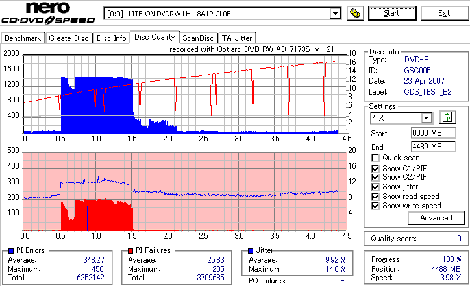Disable the Show jitter checkbox
This screenshot has width=470, height=286.
click(375, 187)
